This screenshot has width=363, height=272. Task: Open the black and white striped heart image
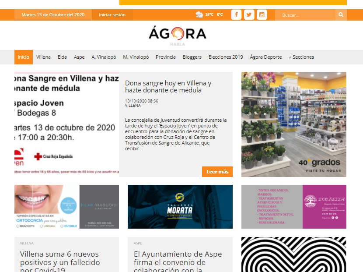(294, 254)
